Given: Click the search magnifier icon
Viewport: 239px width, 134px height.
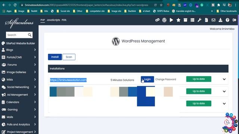Looking at the screenshot, I should tap(30, 35).
